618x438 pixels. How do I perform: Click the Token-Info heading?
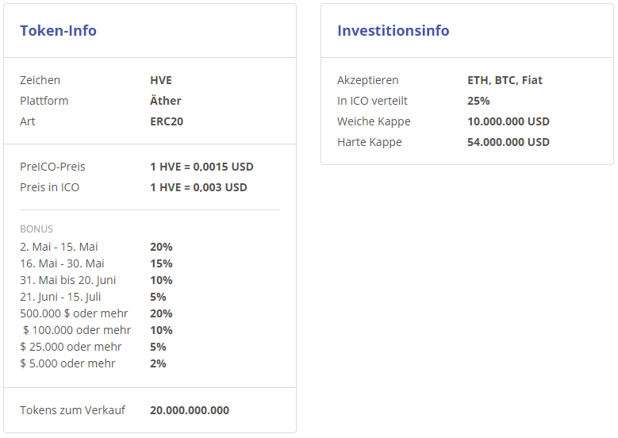coord(59,31)
